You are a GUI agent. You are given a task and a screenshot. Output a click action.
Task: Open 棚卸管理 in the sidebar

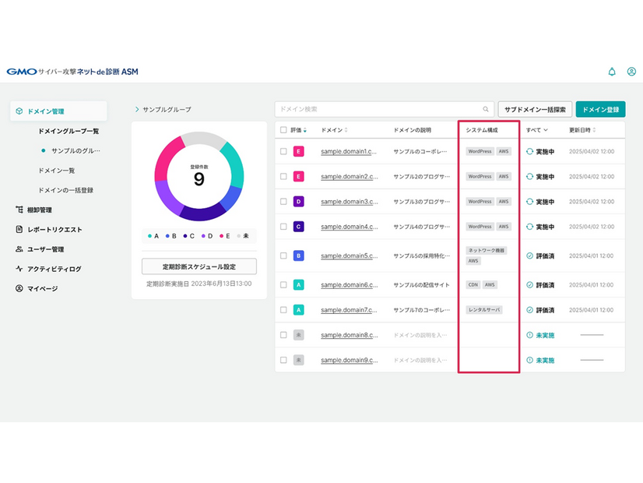[x=39, y=210]
